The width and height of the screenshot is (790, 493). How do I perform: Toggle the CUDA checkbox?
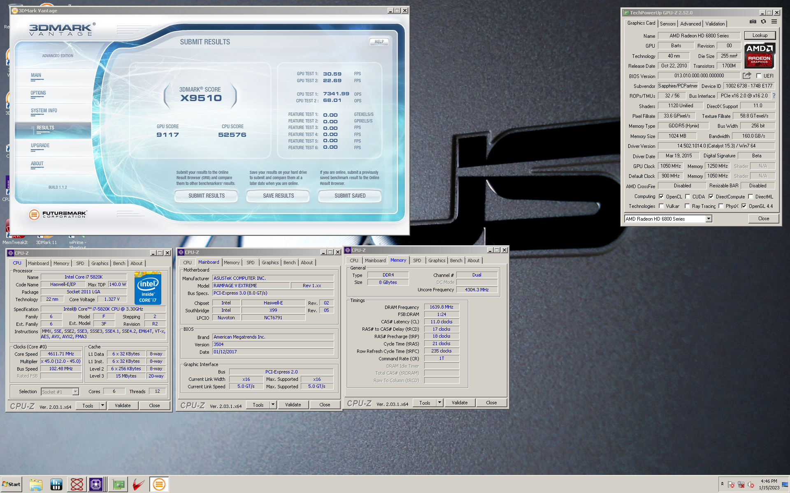(x=688, y=196)
